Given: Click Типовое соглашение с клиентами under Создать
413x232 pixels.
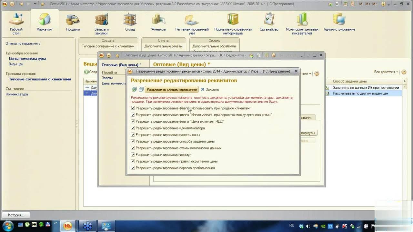Looking at the screenshot, I should pyautogui.click(x=108, y=46).
